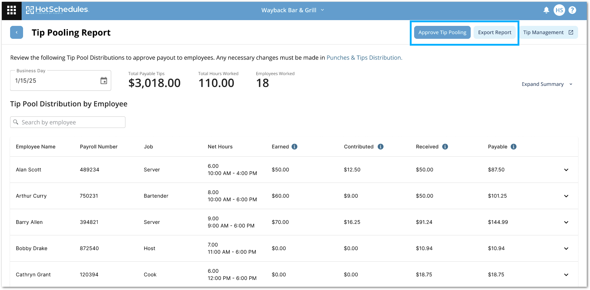590x290 pixels.
Task: Click the Payable column info icon
Action: [x=514, y=147]
